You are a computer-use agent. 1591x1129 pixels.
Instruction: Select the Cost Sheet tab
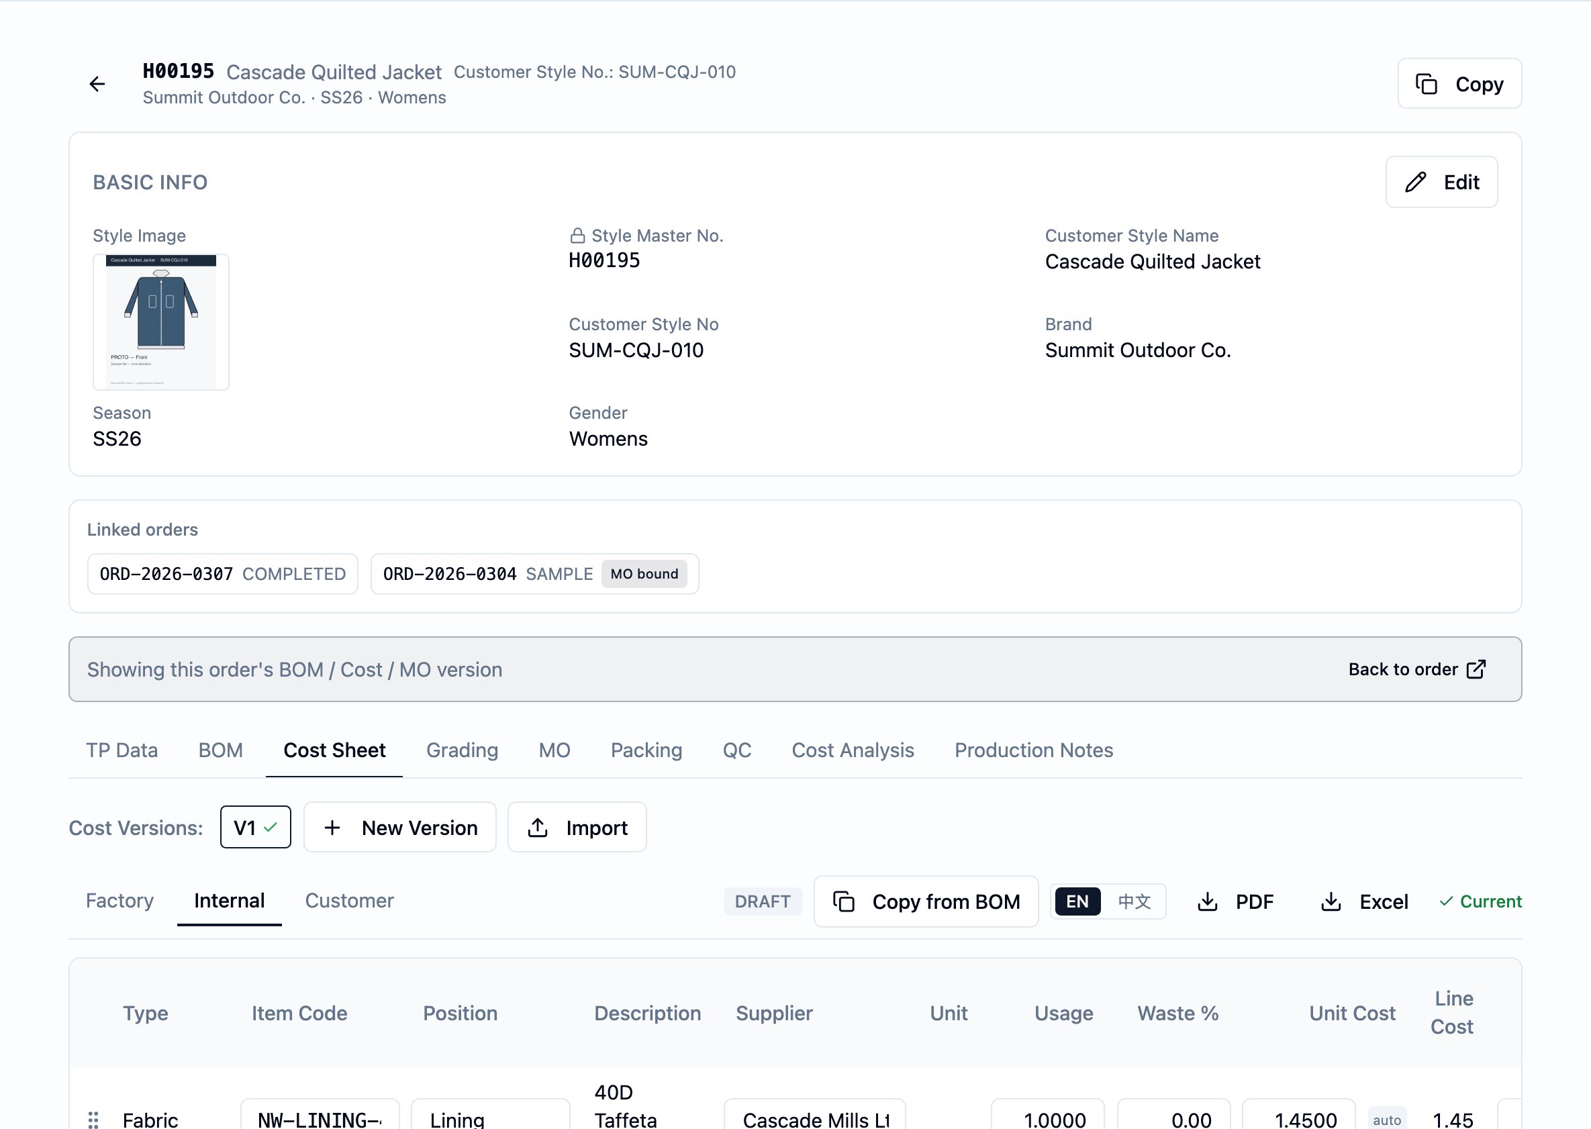[334, 750]
